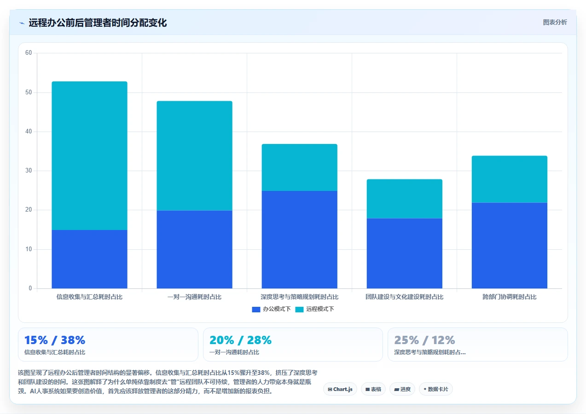Click the chart icon beside the title

pos(22,23)
